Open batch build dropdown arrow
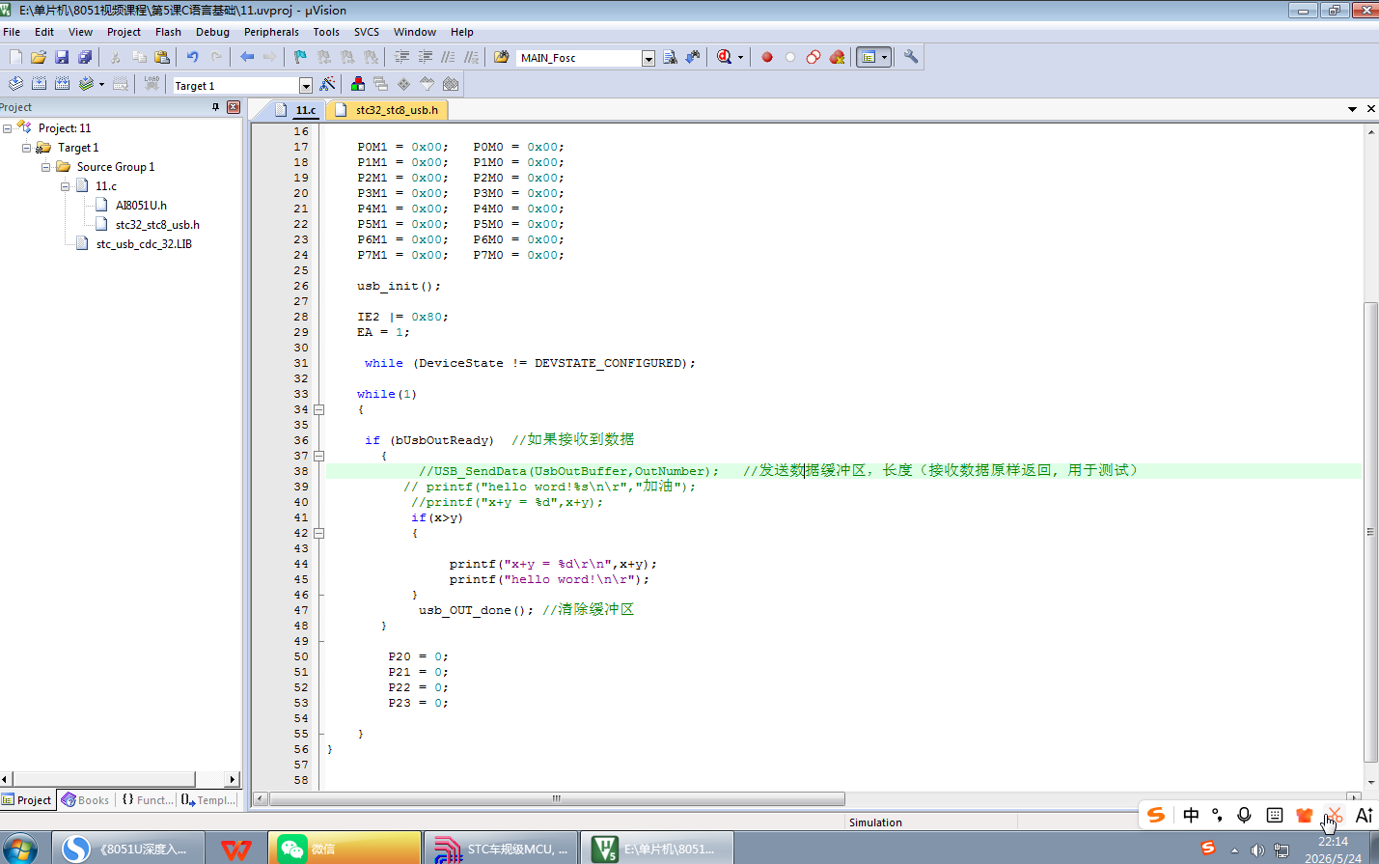 click(x=101, y=84)
